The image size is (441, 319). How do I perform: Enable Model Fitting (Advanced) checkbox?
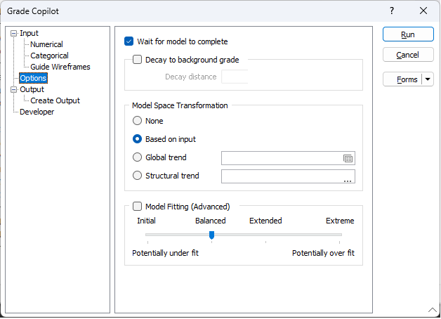coord(137,207)
